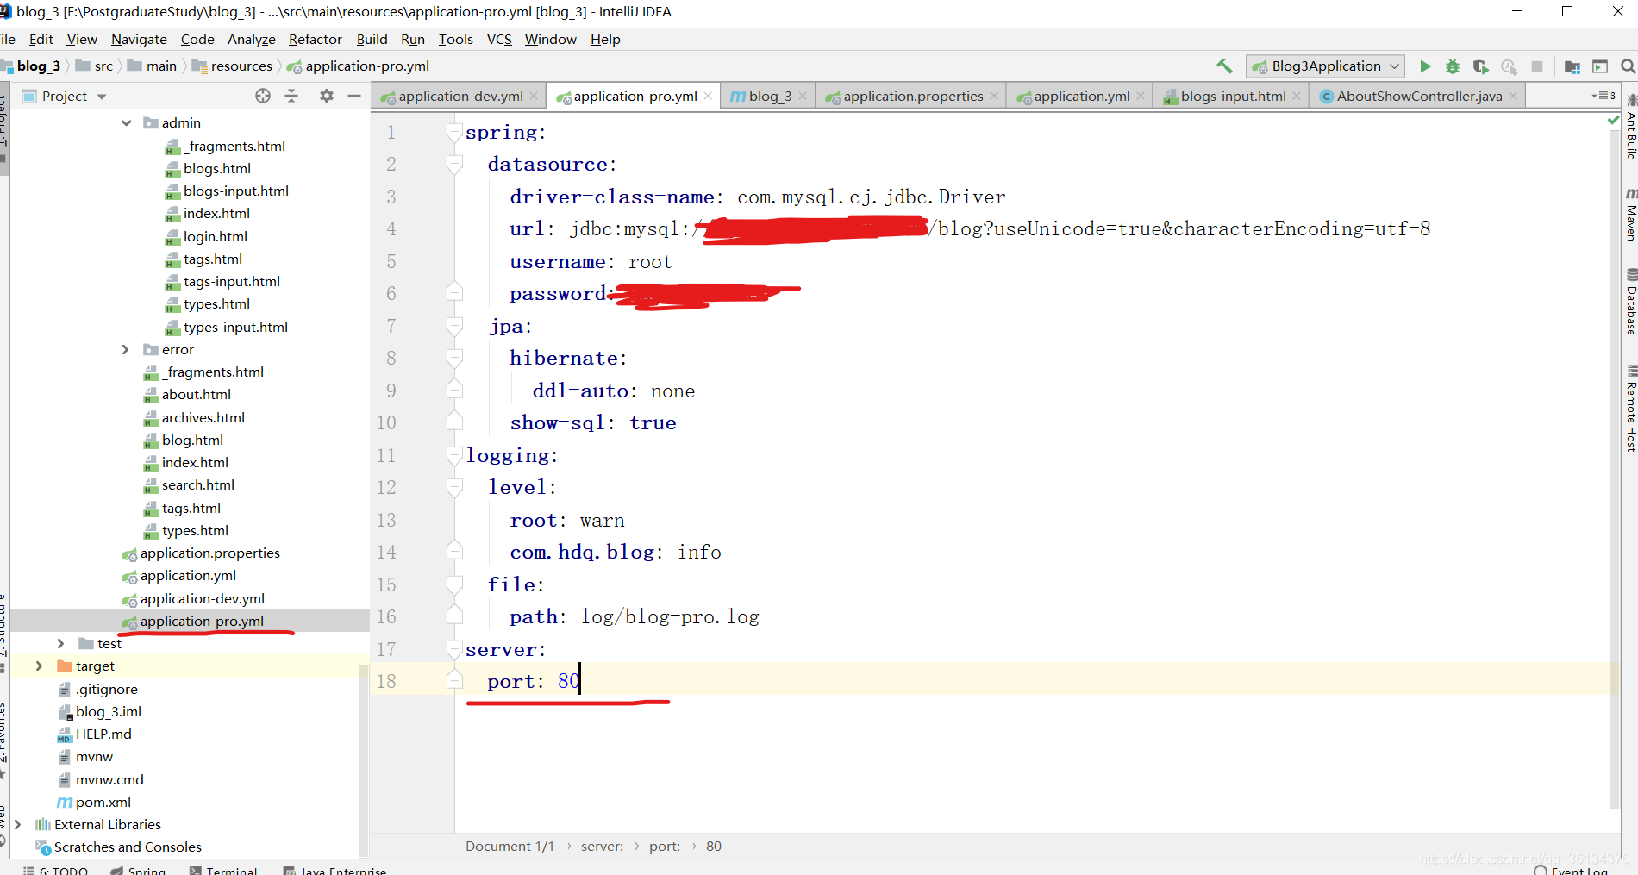This screenshot has height=875, width=1638.
Task: Click the editor vertical scrollbar
Action: 1615,470
